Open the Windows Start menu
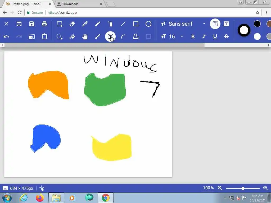 tap(7, 198)
